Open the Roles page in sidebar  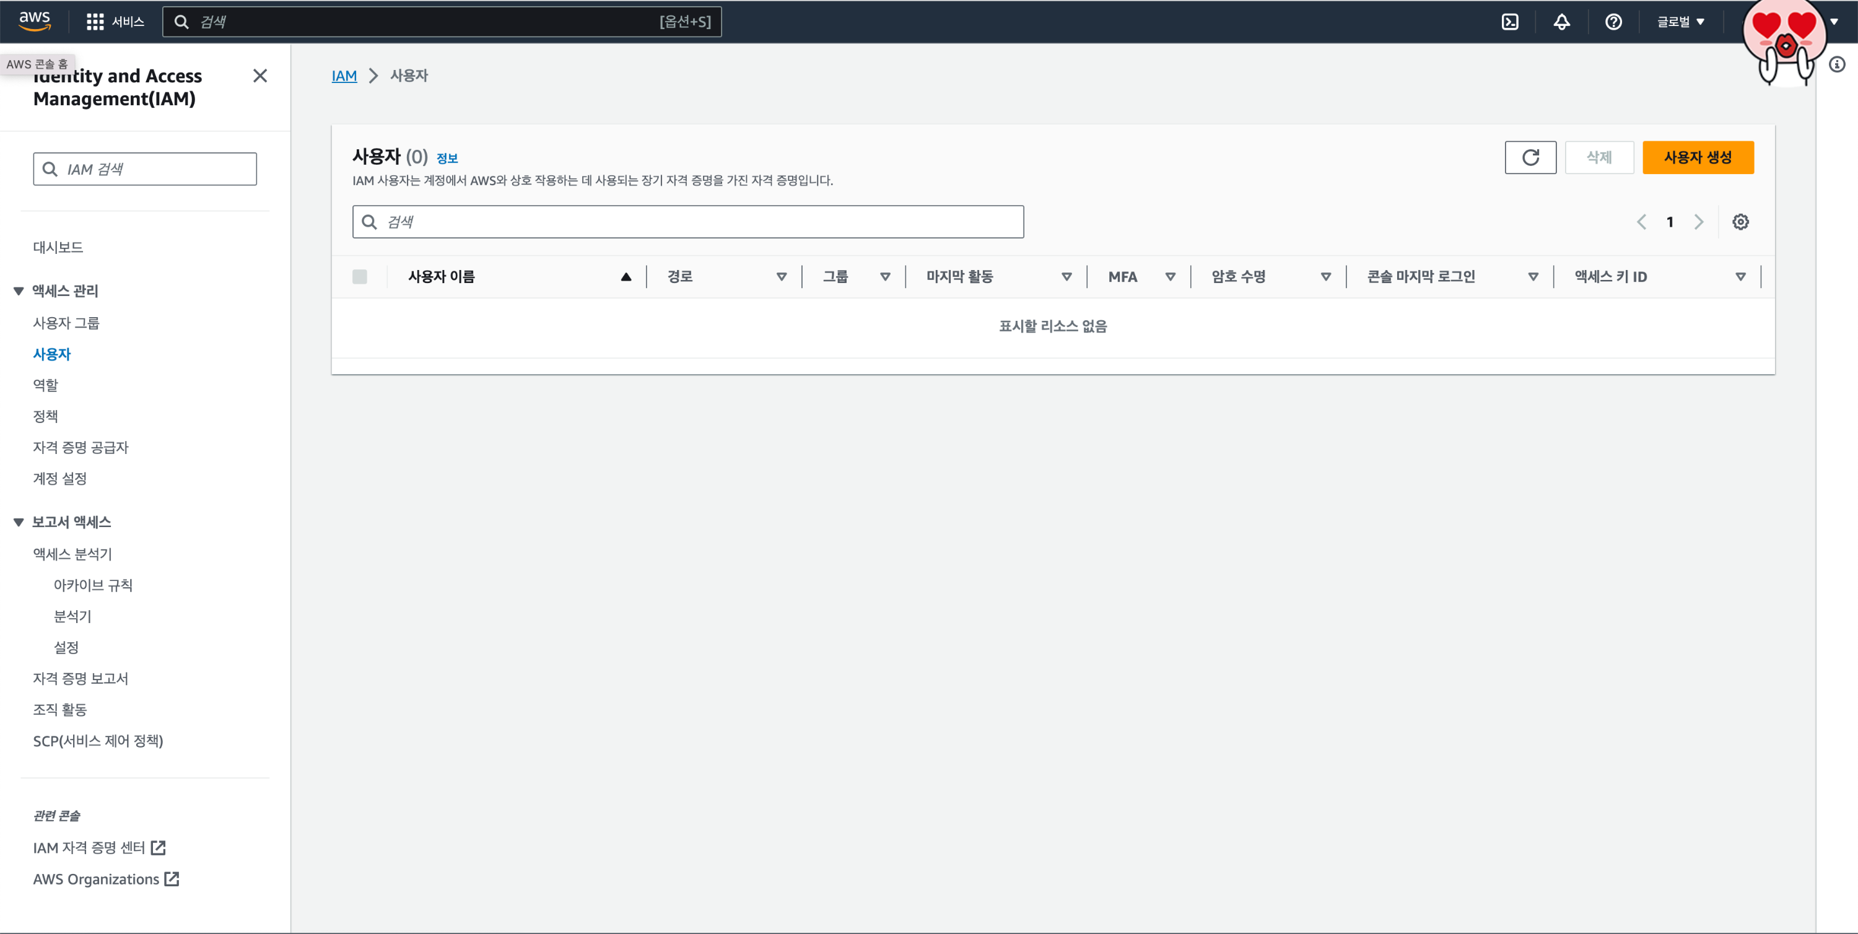[45, 385]
